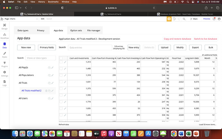Check the row with Cash 1,999
This screenshot has height=139, width=222.
61,95
